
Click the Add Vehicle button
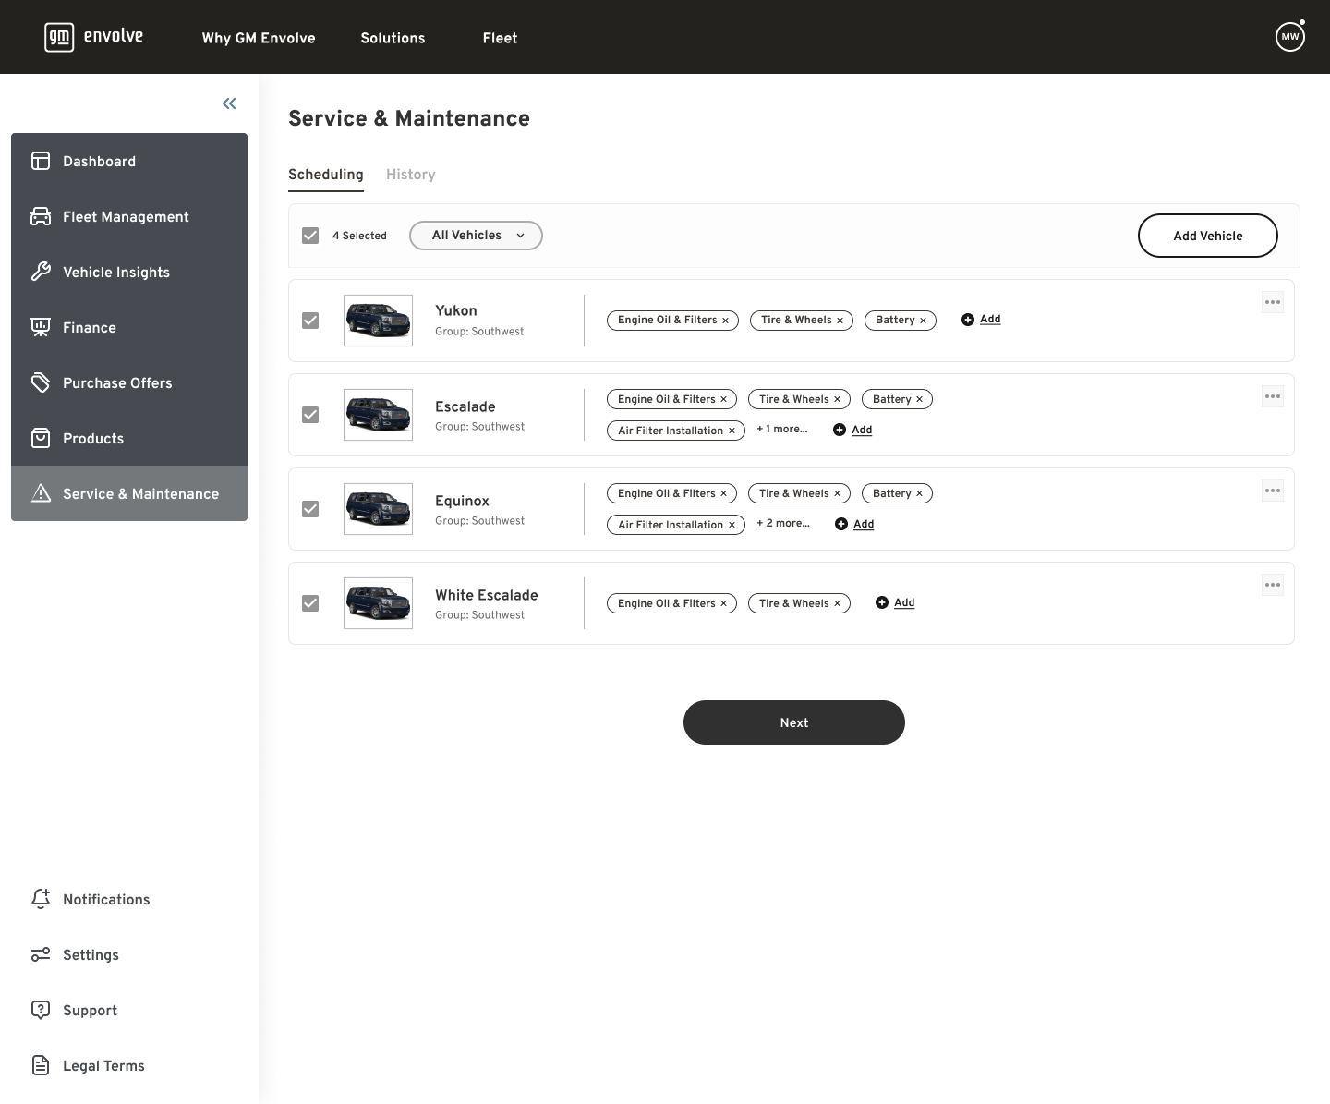1208,236
